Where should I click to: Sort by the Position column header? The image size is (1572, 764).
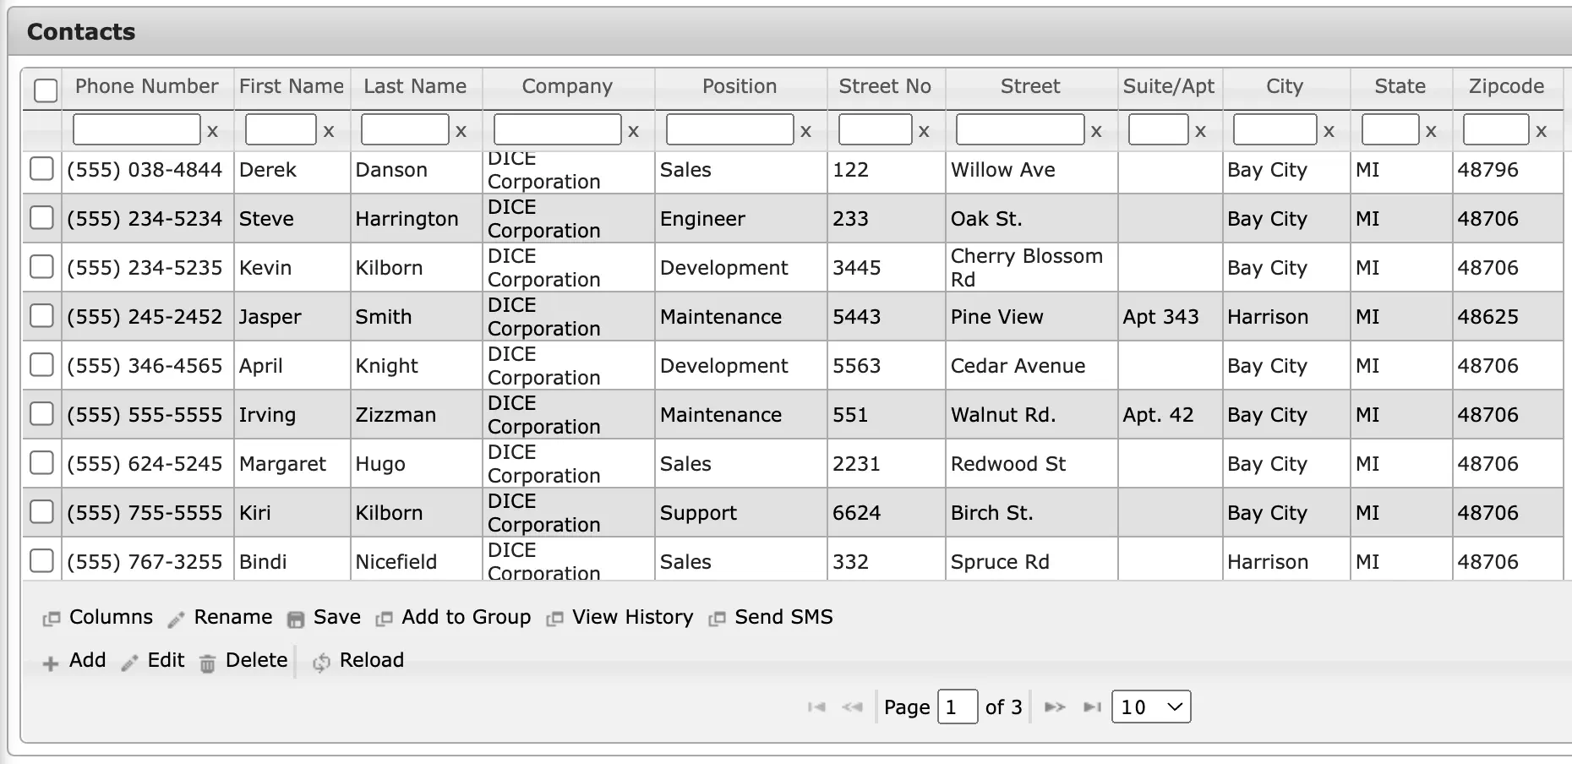[x=740, y=86]
